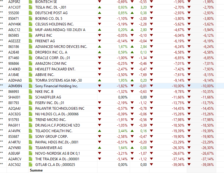Screen dimensions: 224x173
Task: Click WKN code SHA001
Action: coord(14,97)
